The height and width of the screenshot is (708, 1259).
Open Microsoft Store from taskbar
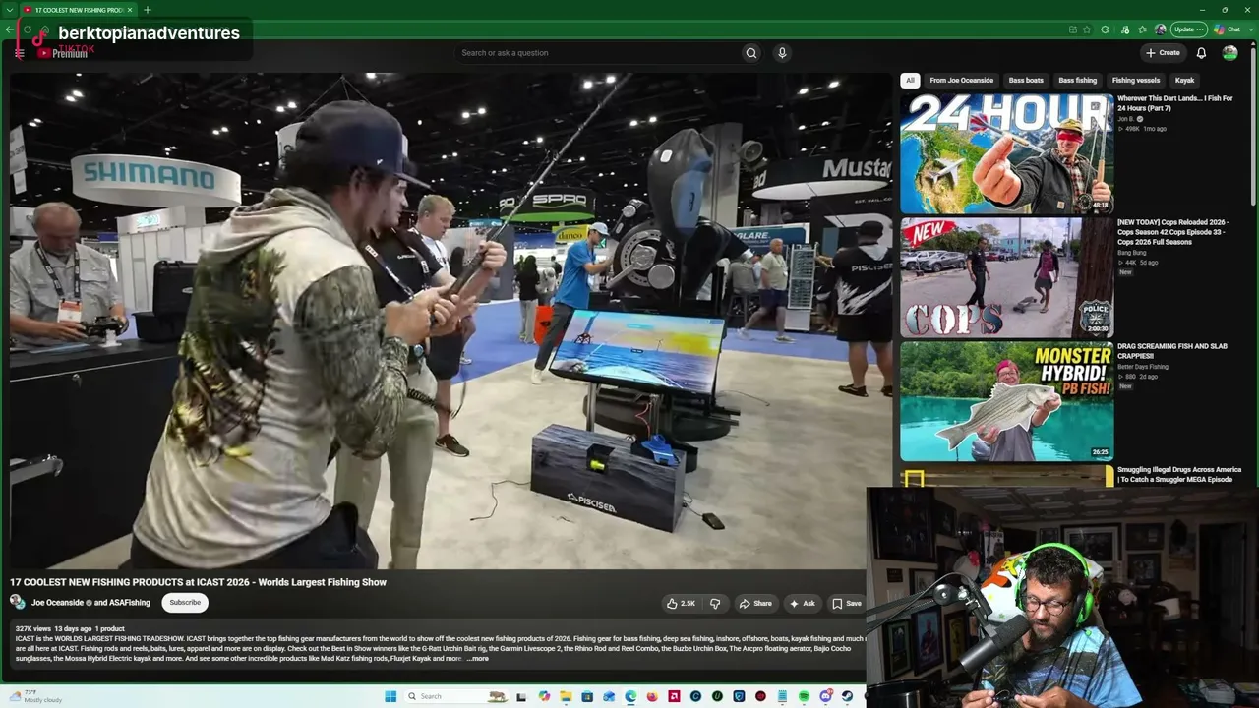pos(587,696)
